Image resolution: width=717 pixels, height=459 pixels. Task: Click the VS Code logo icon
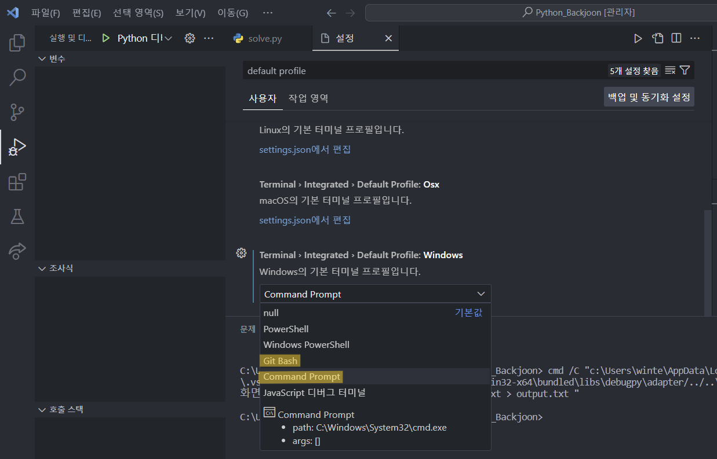(x=13, y=13)
